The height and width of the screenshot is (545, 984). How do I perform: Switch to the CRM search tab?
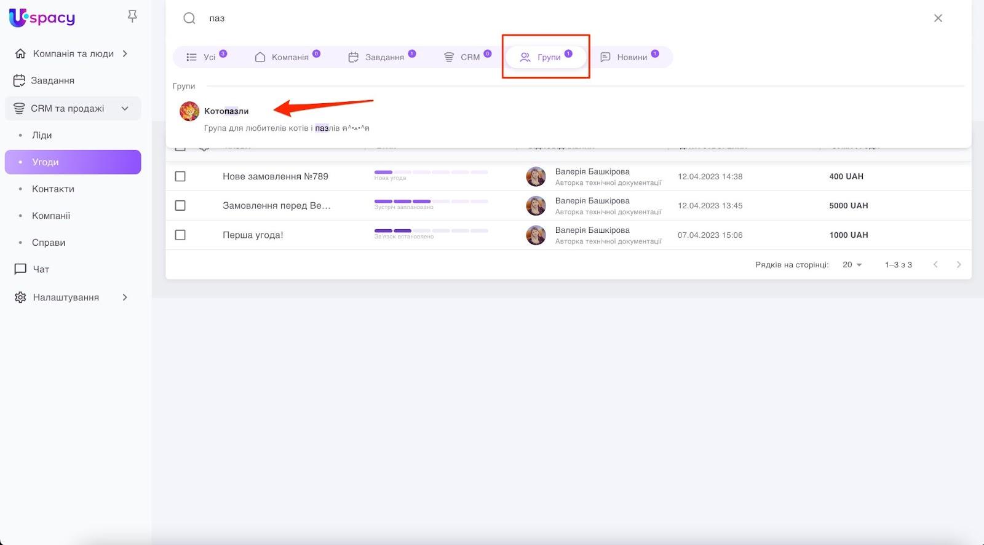(467, 57)
